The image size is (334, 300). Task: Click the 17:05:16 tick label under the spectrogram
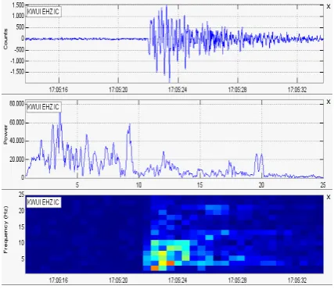[59, 280]
